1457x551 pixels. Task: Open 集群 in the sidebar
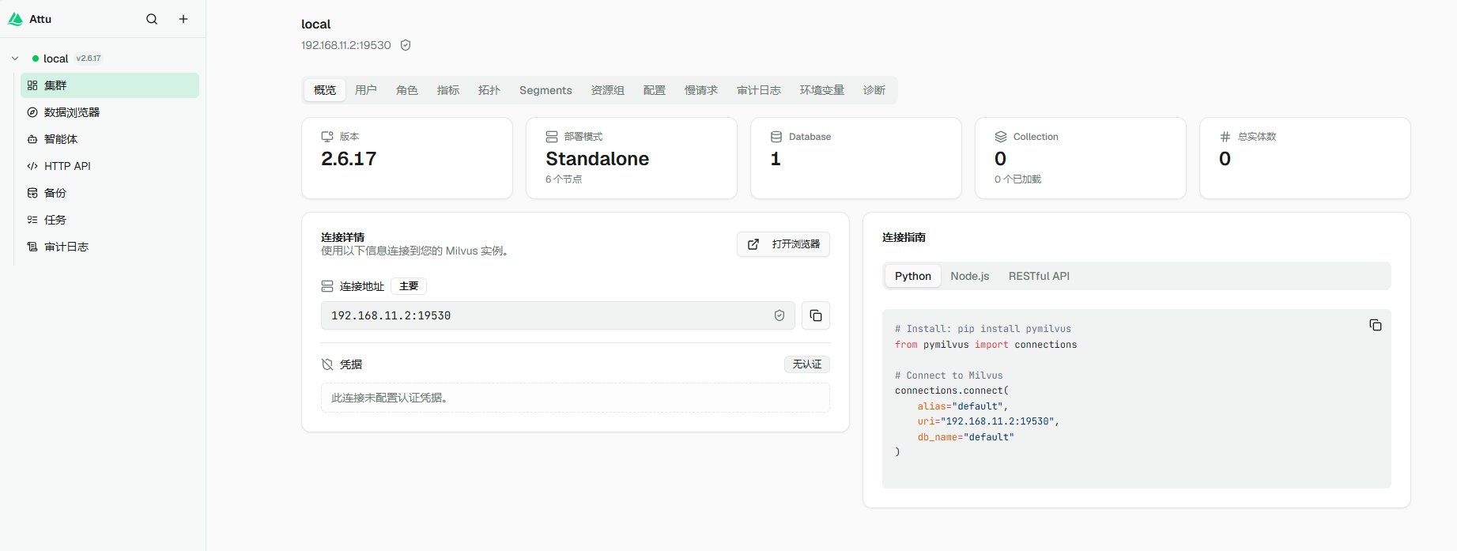[110, 85]
